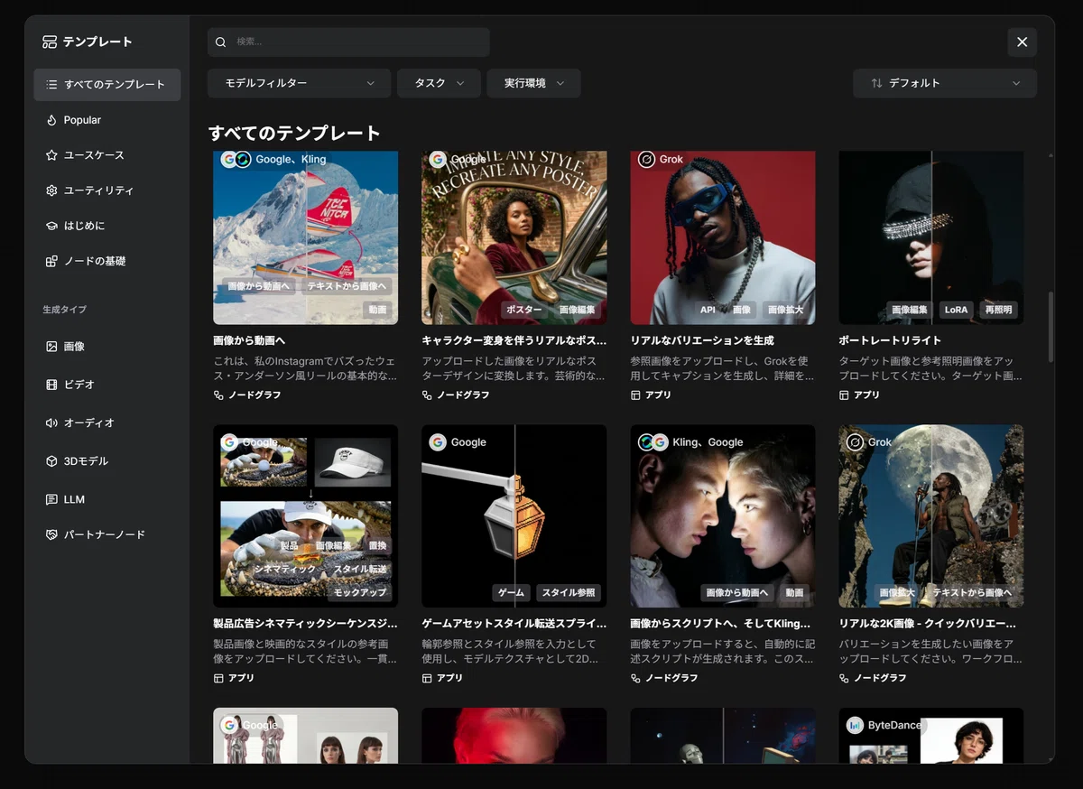This screenshot has width=1083, height=789.
Task: Click the gear icon beside ユーティリティ
Action: pyautogui.click(x=51, y=190)
